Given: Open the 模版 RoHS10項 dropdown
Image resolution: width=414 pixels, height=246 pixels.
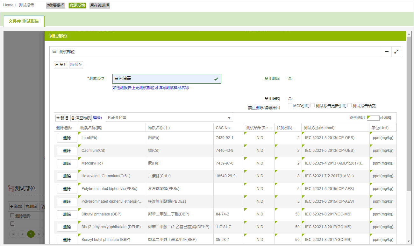Looking at the screenshot, I should 169,118.
